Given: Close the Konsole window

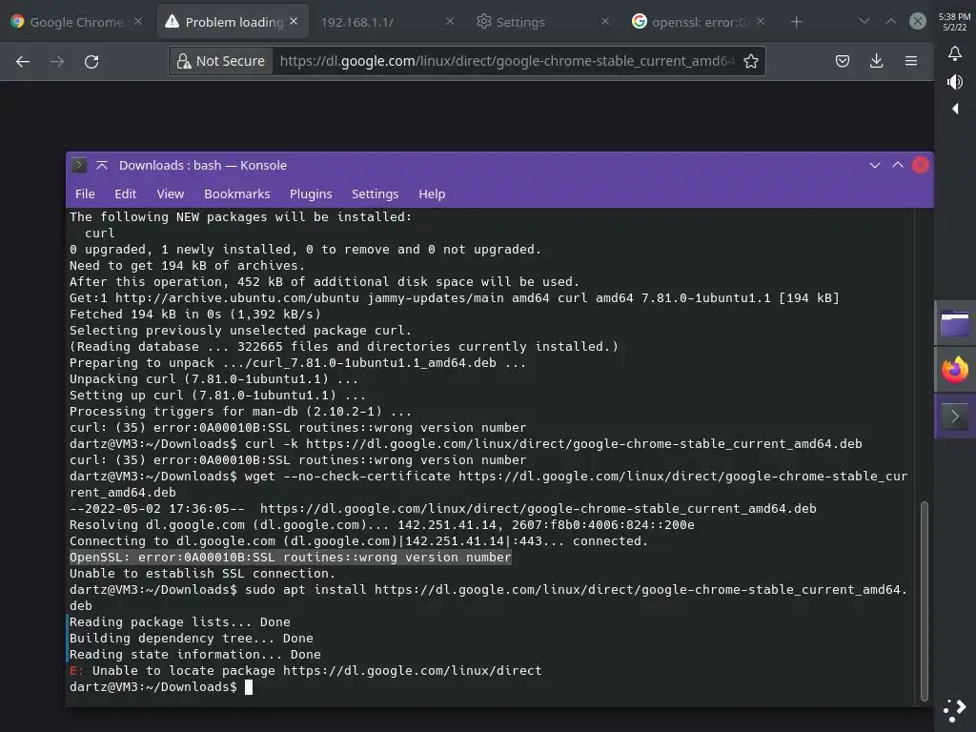Looking at the screenshot, I should [921, 166].
